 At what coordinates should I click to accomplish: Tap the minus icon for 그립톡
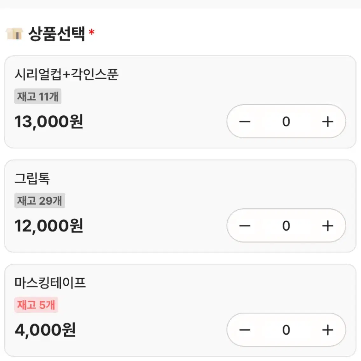(245, 226)
